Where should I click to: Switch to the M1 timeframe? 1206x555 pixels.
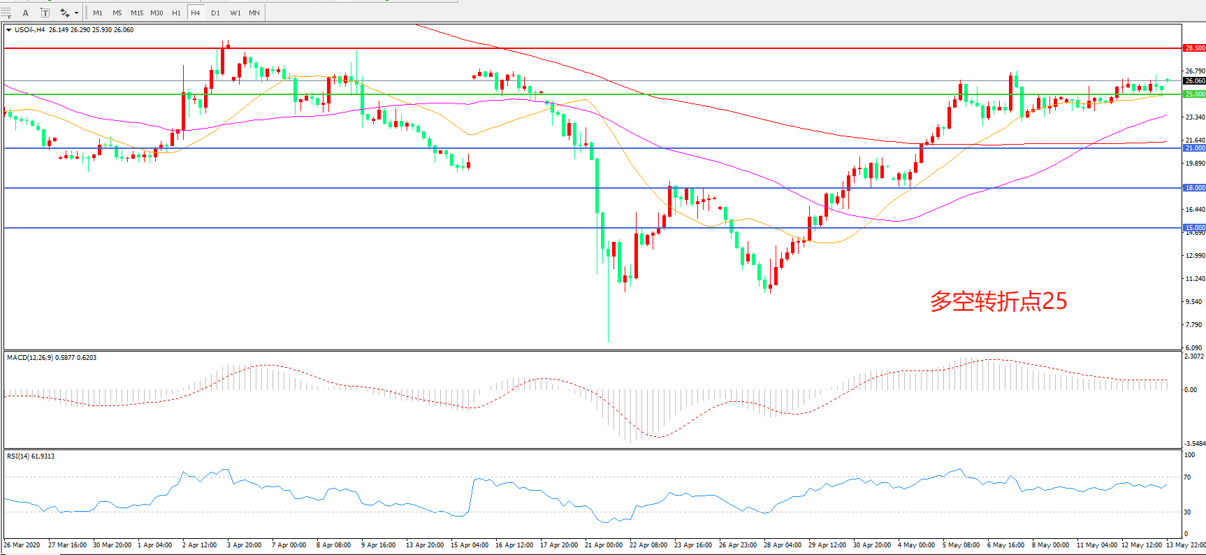point(98,13)
